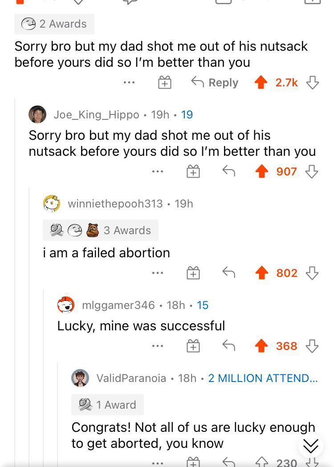The image size is (334, 467).
Task: Open more options on the top comment
Action: [x=129, y=82]
